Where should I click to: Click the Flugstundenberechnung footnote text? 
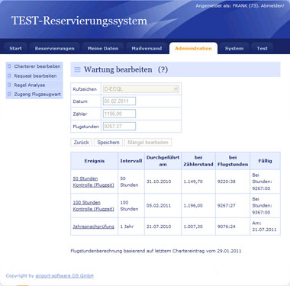[x=156, y=251]
